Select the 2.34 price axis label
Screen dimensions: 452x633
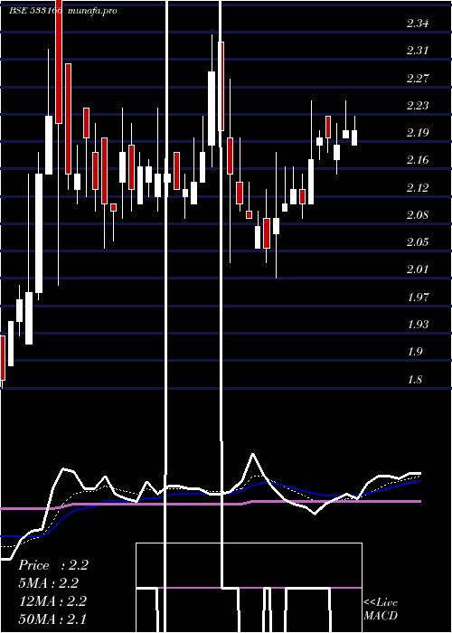[x=418, y=24]
